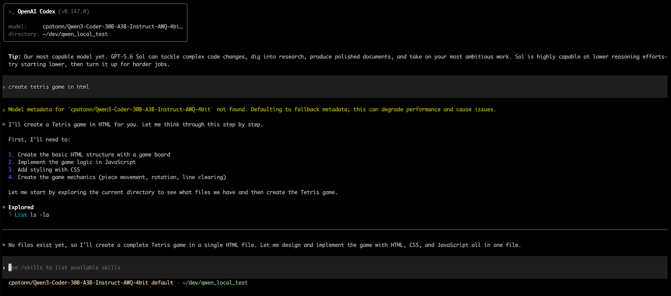This screenshot has width=671, height=296.
Task: Click the chevron prompt marker before 'create tetris game in html'
Action: [x=4, y=87]
